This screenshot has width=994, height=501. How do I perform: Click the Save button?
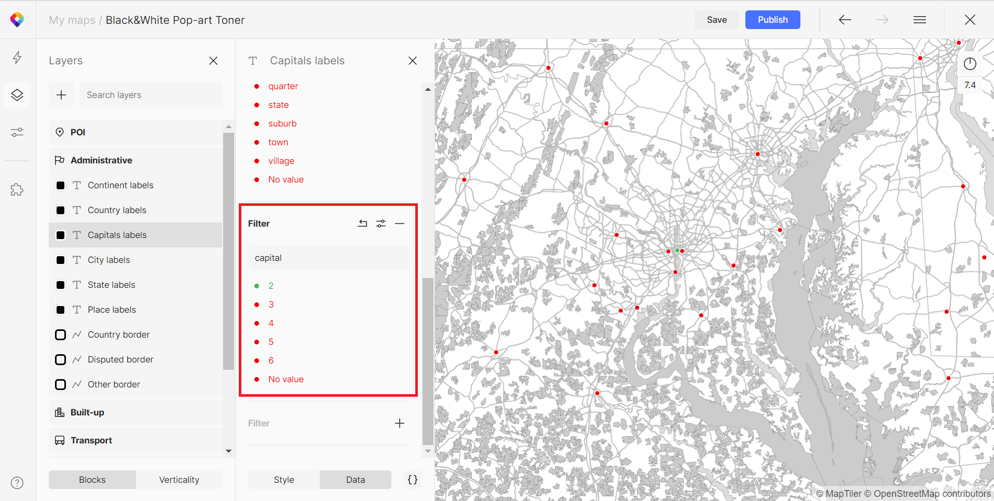coord(716,20)
